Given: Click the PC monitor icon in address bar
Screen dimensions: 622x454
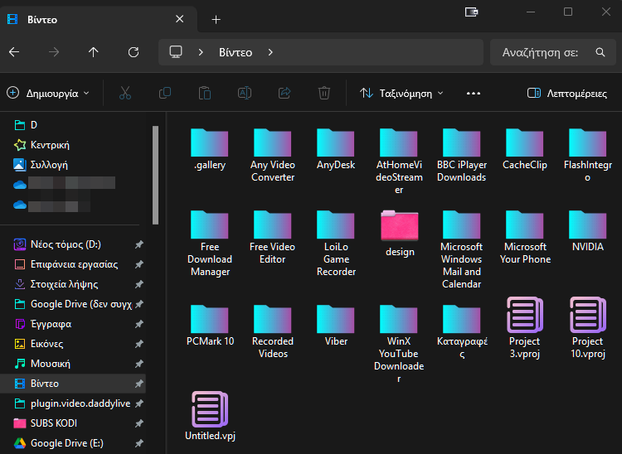Looking at the screenshot, I should pyautogui.click(x=176, y=52).
